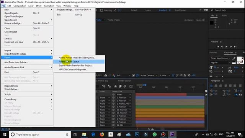Screen dimensions: 245x138
Task: Open Project Settings from File menu
Action: pyautogui.click(x=75, y=10)
